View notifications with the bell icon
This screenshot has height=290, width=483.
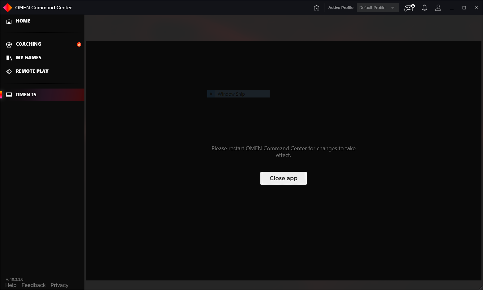click(424, 8)
